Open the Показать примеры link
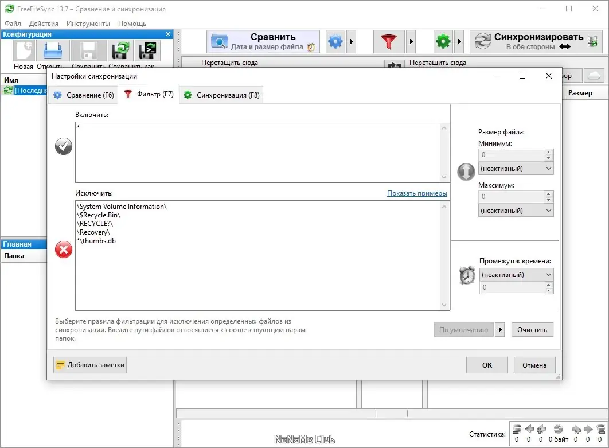The image size is (609, 448). (x=417, y=193)
